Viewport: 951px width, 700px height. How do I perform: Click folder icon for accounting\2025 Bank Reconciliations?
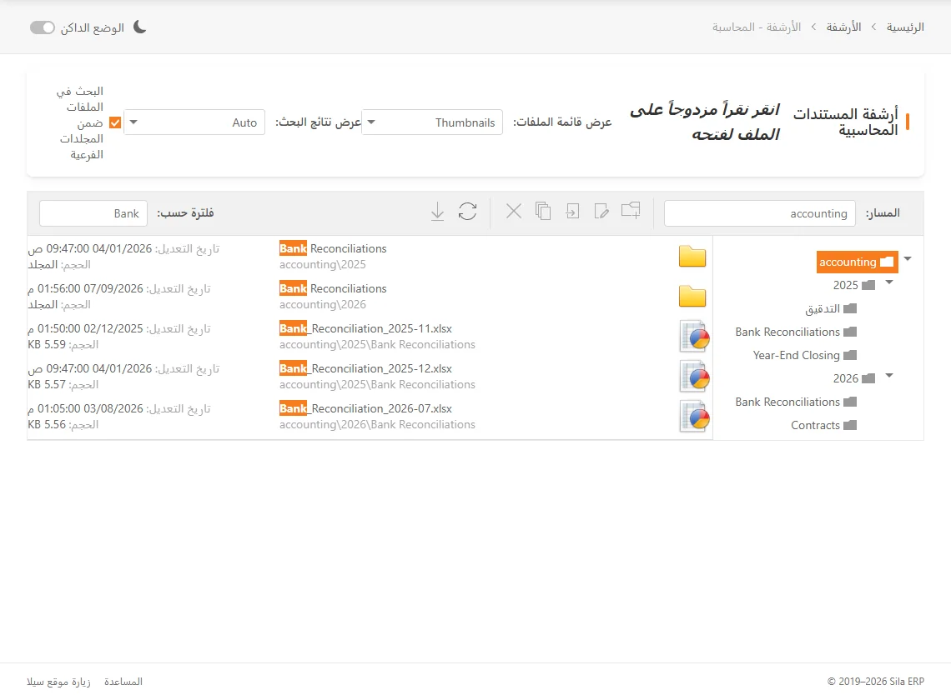pos(692,257)
